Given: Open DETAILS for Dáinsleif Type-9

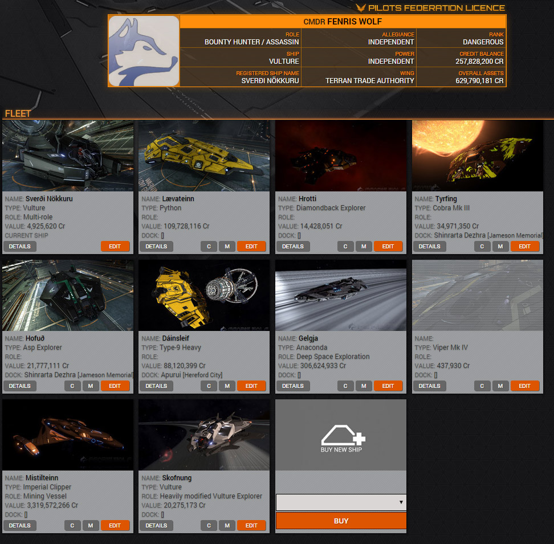Looking at the screenshot, I should coord(156,386).
